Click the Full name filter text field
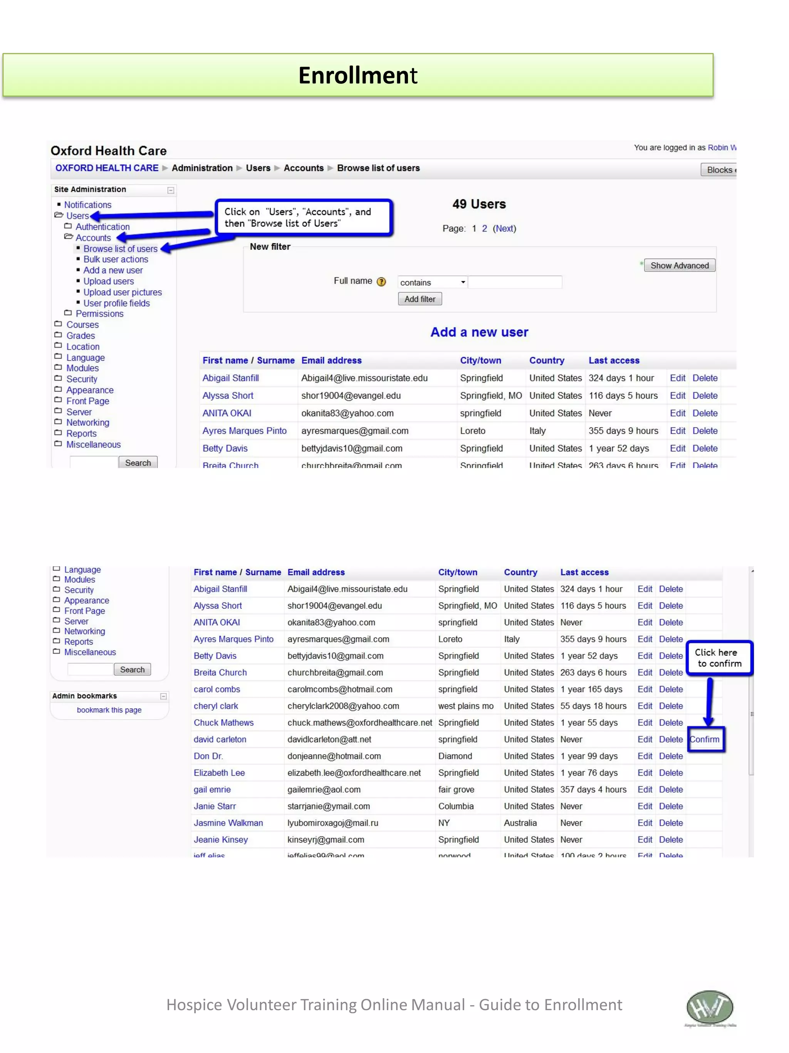The image size is (789, 1053). (515, 282)
